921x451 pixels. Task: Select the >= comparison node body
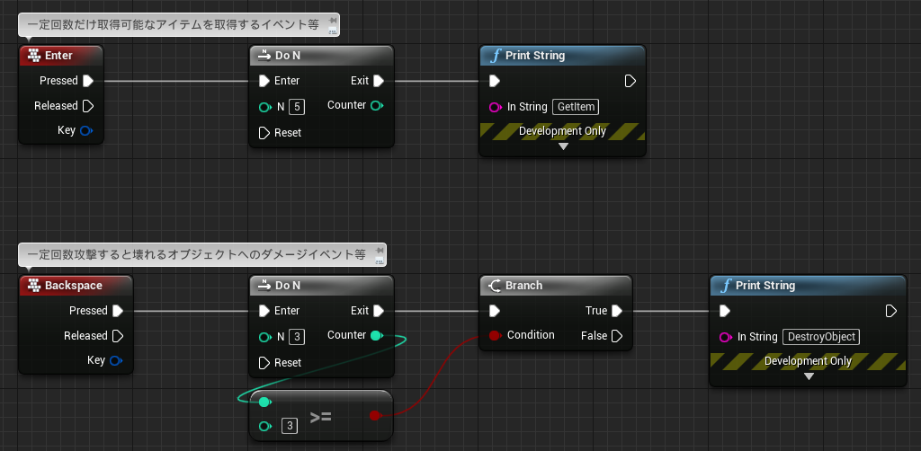(x=321, y=417)
